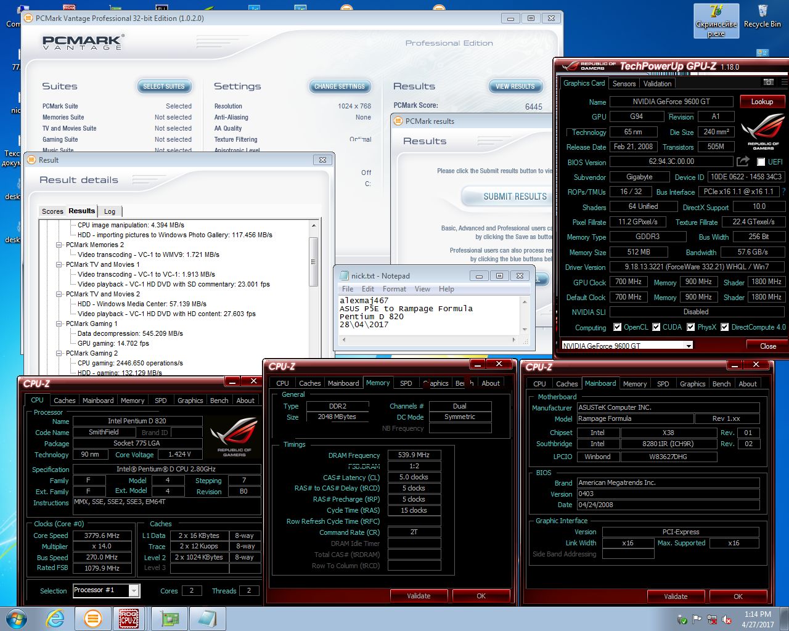Open the File menu in Notepad
The height and width of the screenshot is (631, 789).
coord(348,289)
